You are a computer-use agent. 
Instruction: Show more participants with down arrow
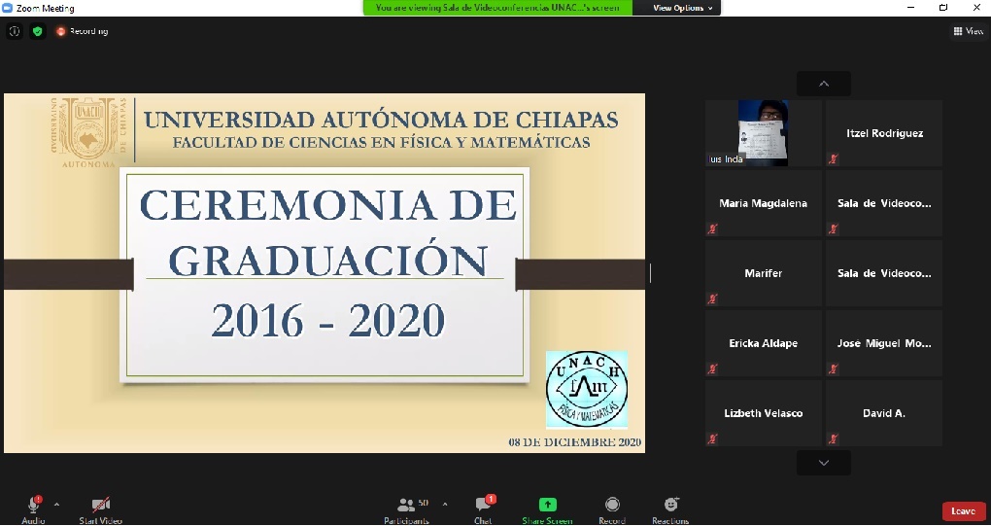pyautogui.click(x=824, y=463)
